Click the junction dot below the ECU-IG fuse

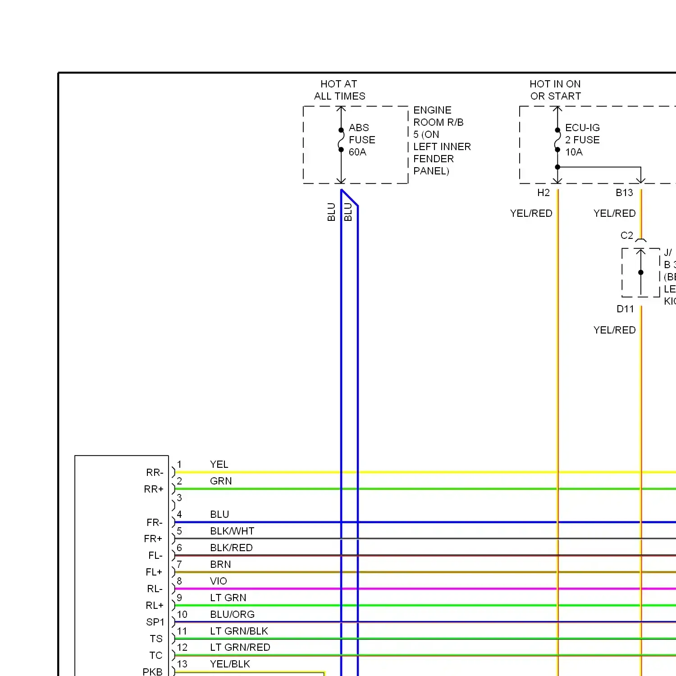pyautogui.click(x=557, y=167)
